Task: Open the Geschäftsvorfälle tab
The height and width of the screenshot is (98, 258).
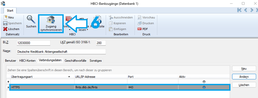Action: [x=76, y=61]
